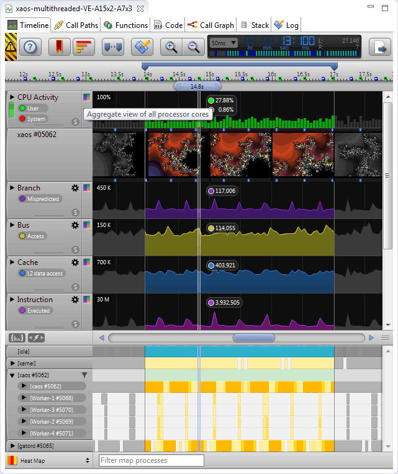This screenshot has width=398, height=474.
Task: Open the help button in the toolbar
Action: pyautogui.click(x=31, y=47)
